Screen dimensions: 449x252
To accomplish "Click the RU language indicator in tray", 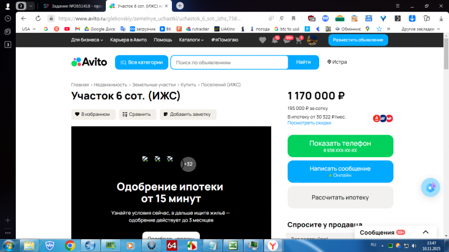I will pyautogui.click(x=373, y=245).
